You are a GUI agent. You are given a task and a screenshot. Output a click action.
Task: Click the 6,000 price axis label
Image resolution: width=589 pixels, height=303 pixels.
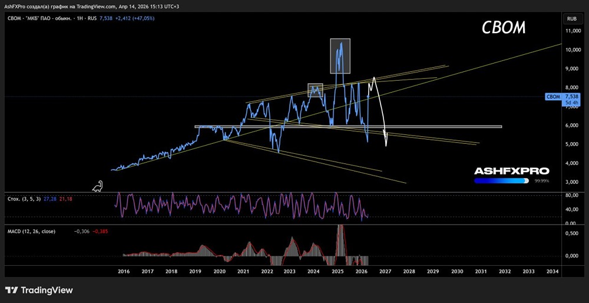pos(573,126)
